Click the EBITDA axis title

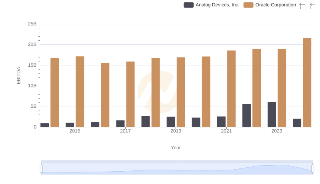tap(18, 75)
